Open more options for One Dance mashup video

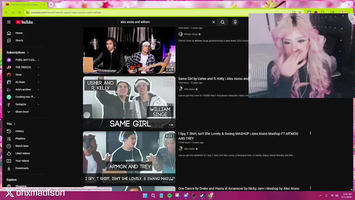pyautogui.click(x=310, y=188)
